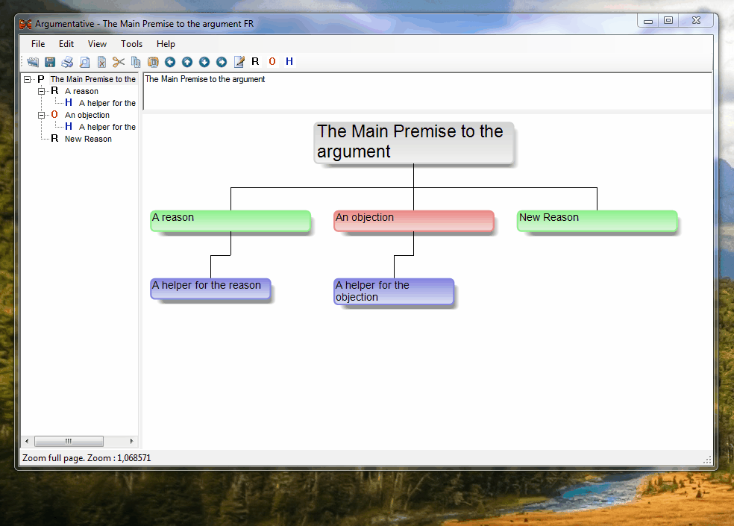Move node down with down arrow icon

[x=204, y=62]
